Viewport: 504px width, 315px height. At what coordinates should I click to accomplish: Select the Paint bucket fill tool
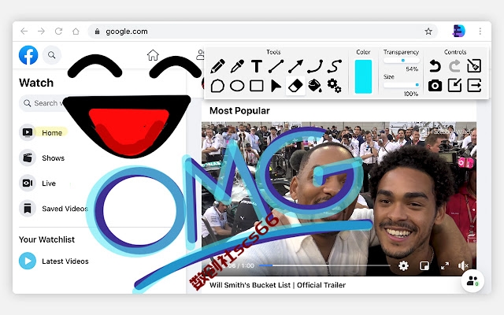(315, 86)
